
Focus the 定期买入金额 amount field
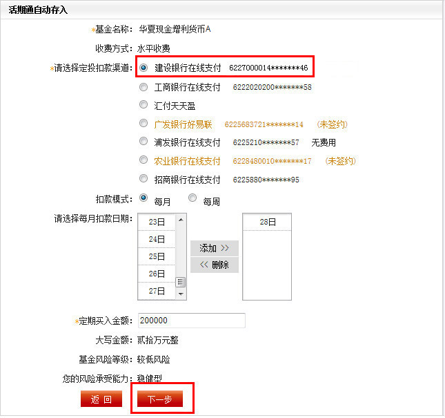192,321
